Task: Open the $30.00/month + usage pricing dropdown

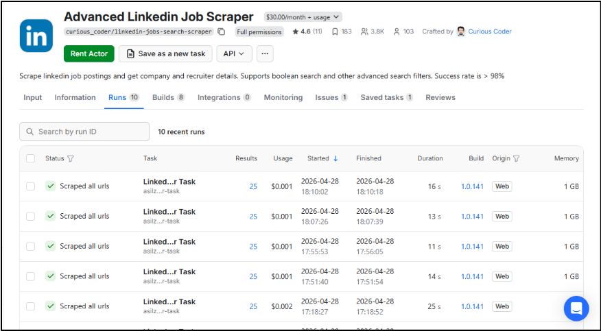Action: (x=303, y=17)
